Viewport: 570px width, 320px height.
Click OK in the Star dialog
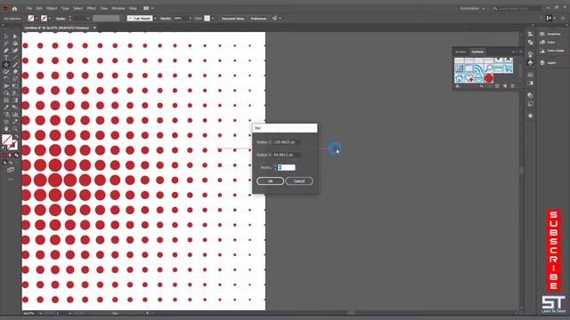coord(270,181)
